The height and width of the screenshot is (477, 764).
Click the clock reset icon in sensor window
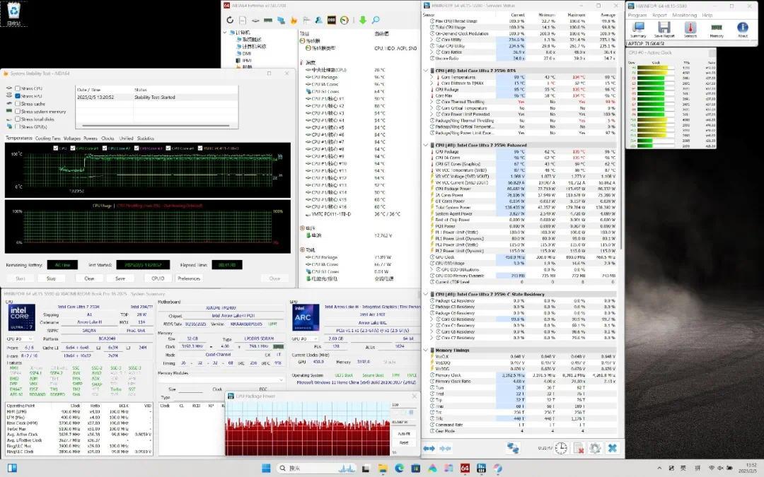point(560,448)
